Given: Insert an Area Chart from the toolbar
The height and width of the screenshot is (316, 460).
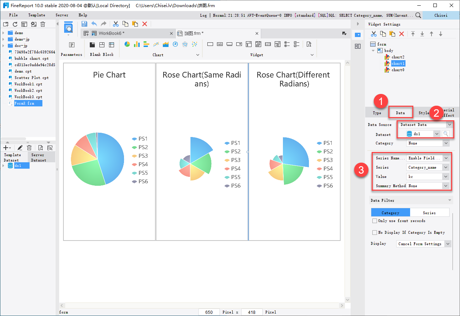Looking at the screenshot, I should (x=165, y=44).
